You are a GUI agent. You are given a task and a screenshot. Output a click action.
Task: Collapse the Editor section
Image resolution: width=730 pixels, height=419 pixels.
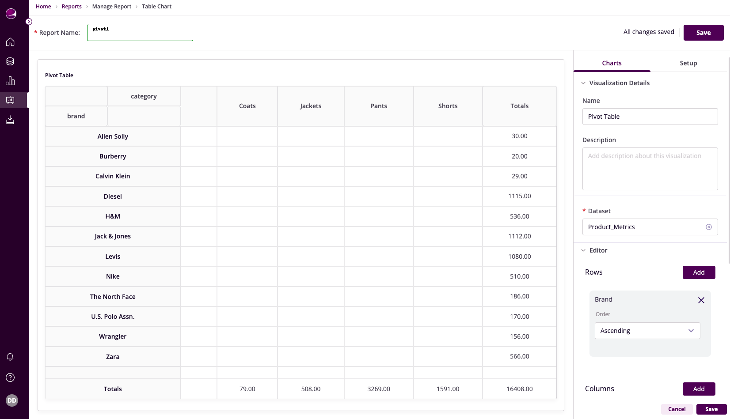click(583, 250)
